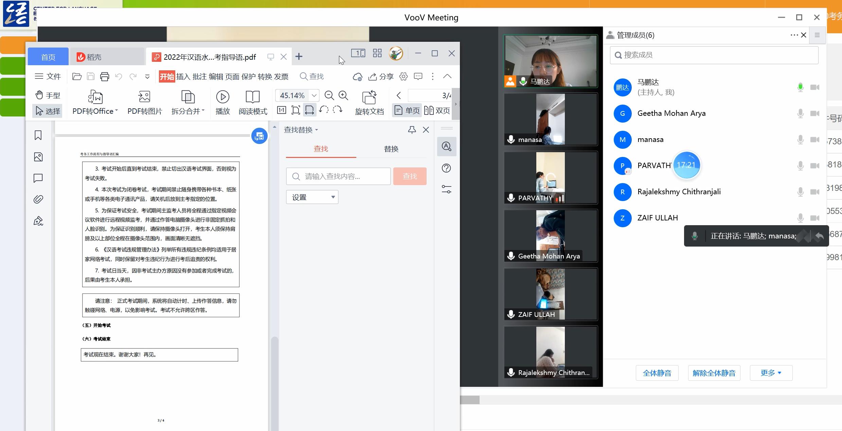This screenshot has width=842, height=431.
Task: Switch to 替换 tab in find panel
Action: (391, 149)
